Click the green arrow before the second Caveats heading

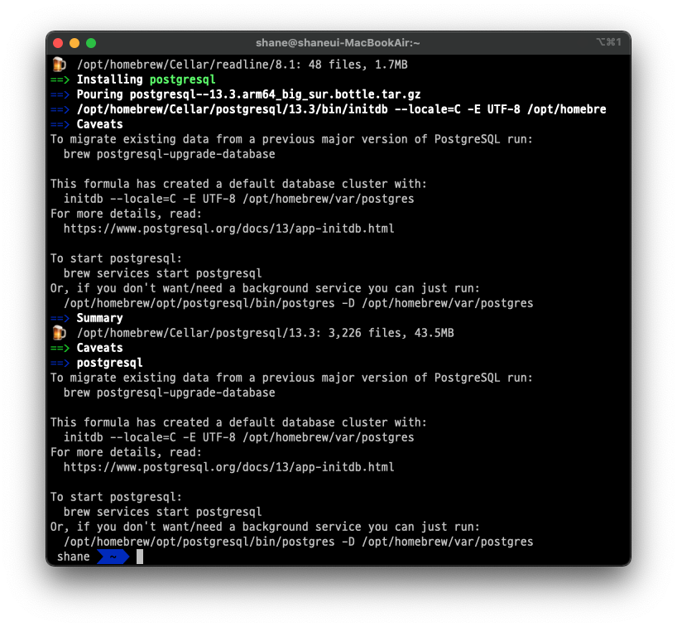point(60,348)
